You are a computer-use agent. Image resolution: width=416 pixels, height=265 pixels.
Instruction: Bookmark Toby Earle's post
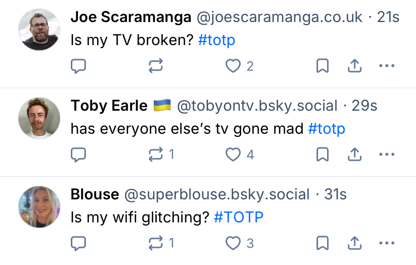click(322, 154)
